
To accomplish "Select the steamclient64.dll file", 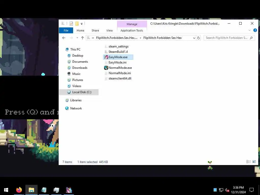I will (x=120, y=78).
